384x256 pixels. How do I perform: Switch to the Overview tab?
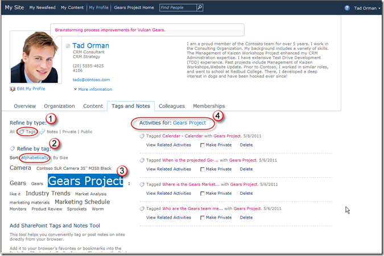[24, 106]
